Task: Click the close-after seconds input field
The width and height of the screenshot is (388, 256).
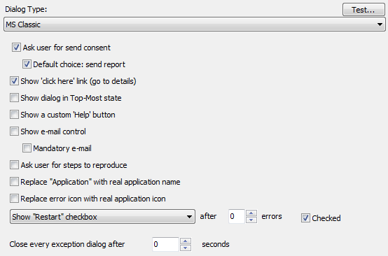Action: pyautogui.click(x=165, y=244)
